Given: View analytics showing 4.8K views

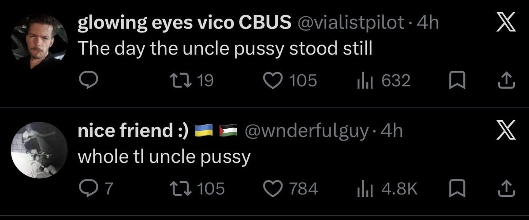Looking at the screenshot, I should (x=387, y=188).
